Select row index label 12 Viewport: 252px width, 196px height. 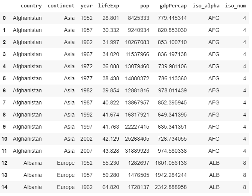pos(4,163)
